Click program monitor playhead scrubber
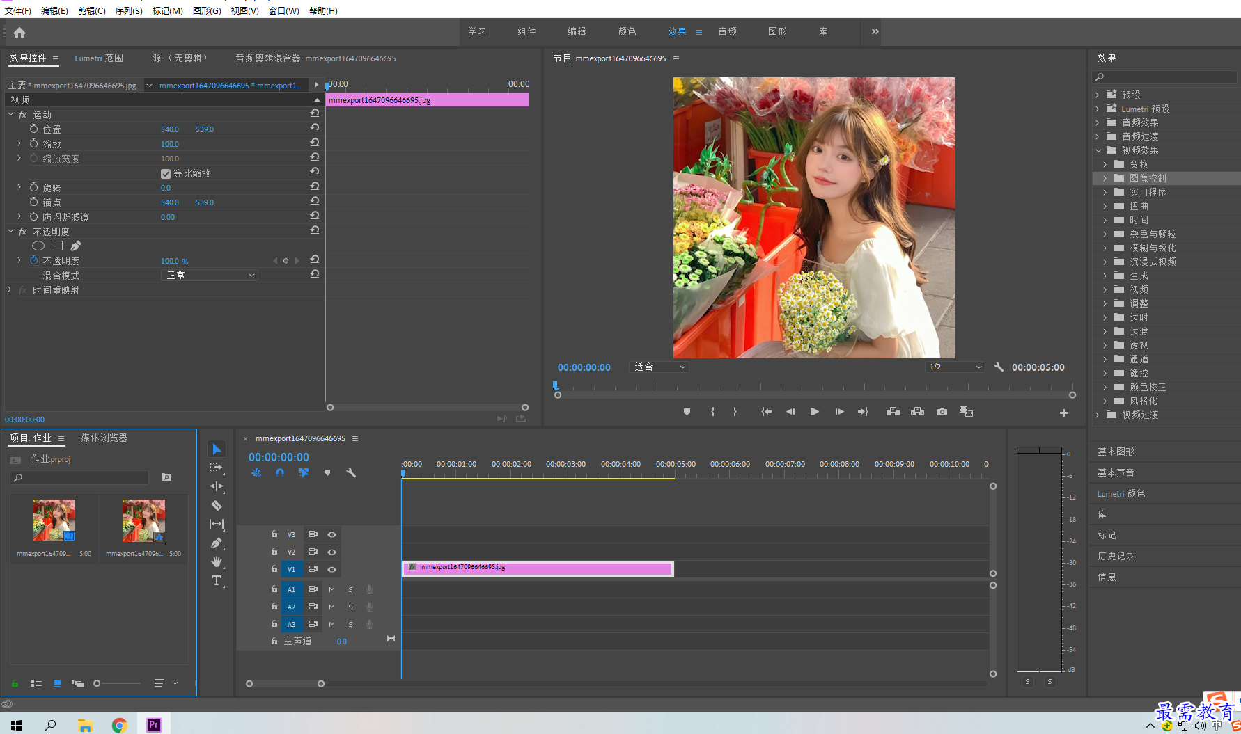The width and height of the screenshot is (1241, 734). tap(555, 385)
